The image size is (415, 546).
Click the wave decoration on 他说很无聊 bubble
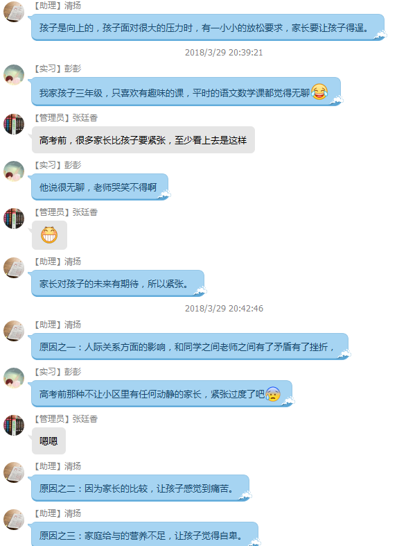(164, 195)
